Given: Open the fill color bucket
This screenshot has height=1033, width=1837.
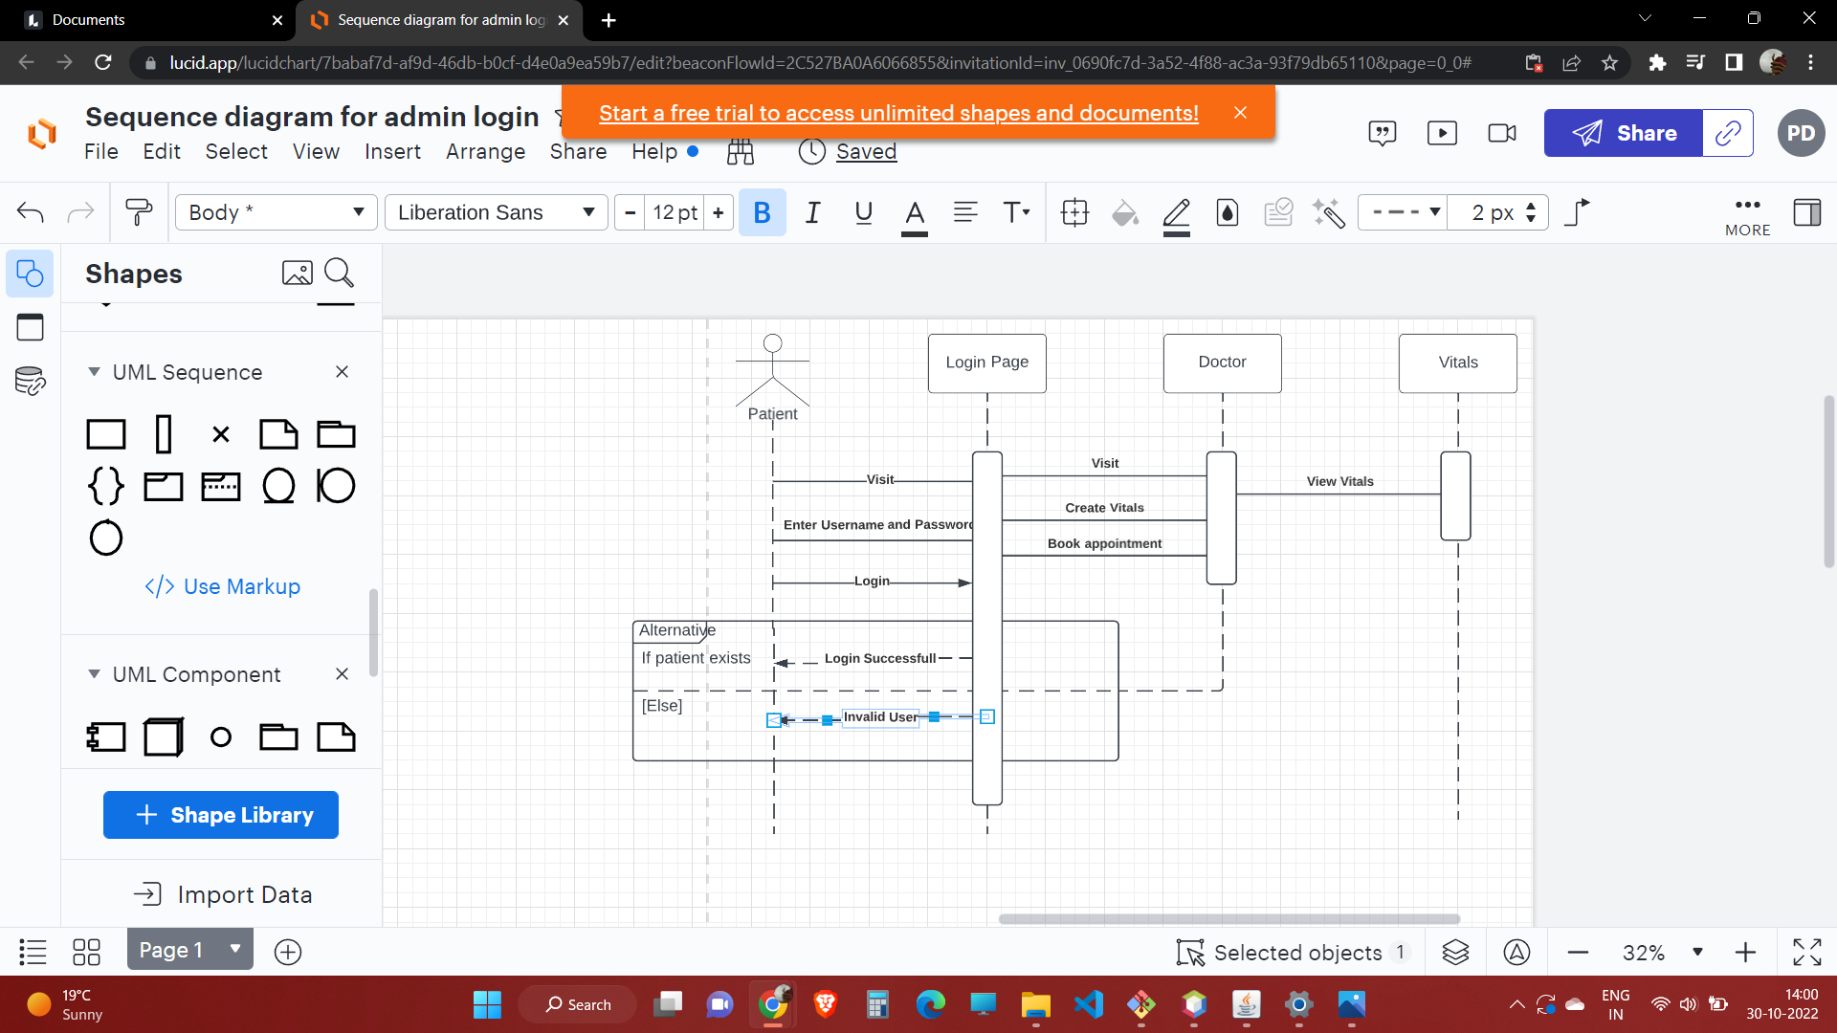Looking at the screenshot, I should (1125, 212).
